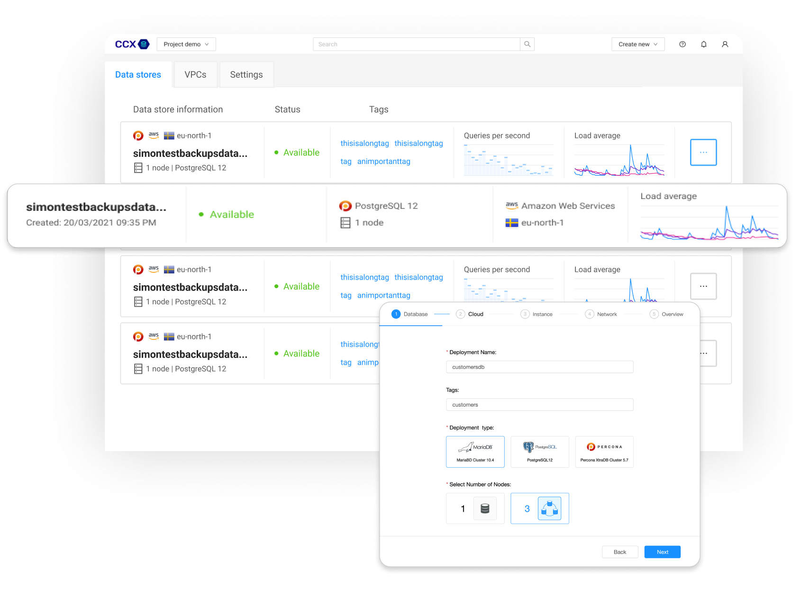Viewport: 809px width, 598px height.
Task: Expand the Create new dropdown
Action: pyautogui.click(x=637, y=44)
